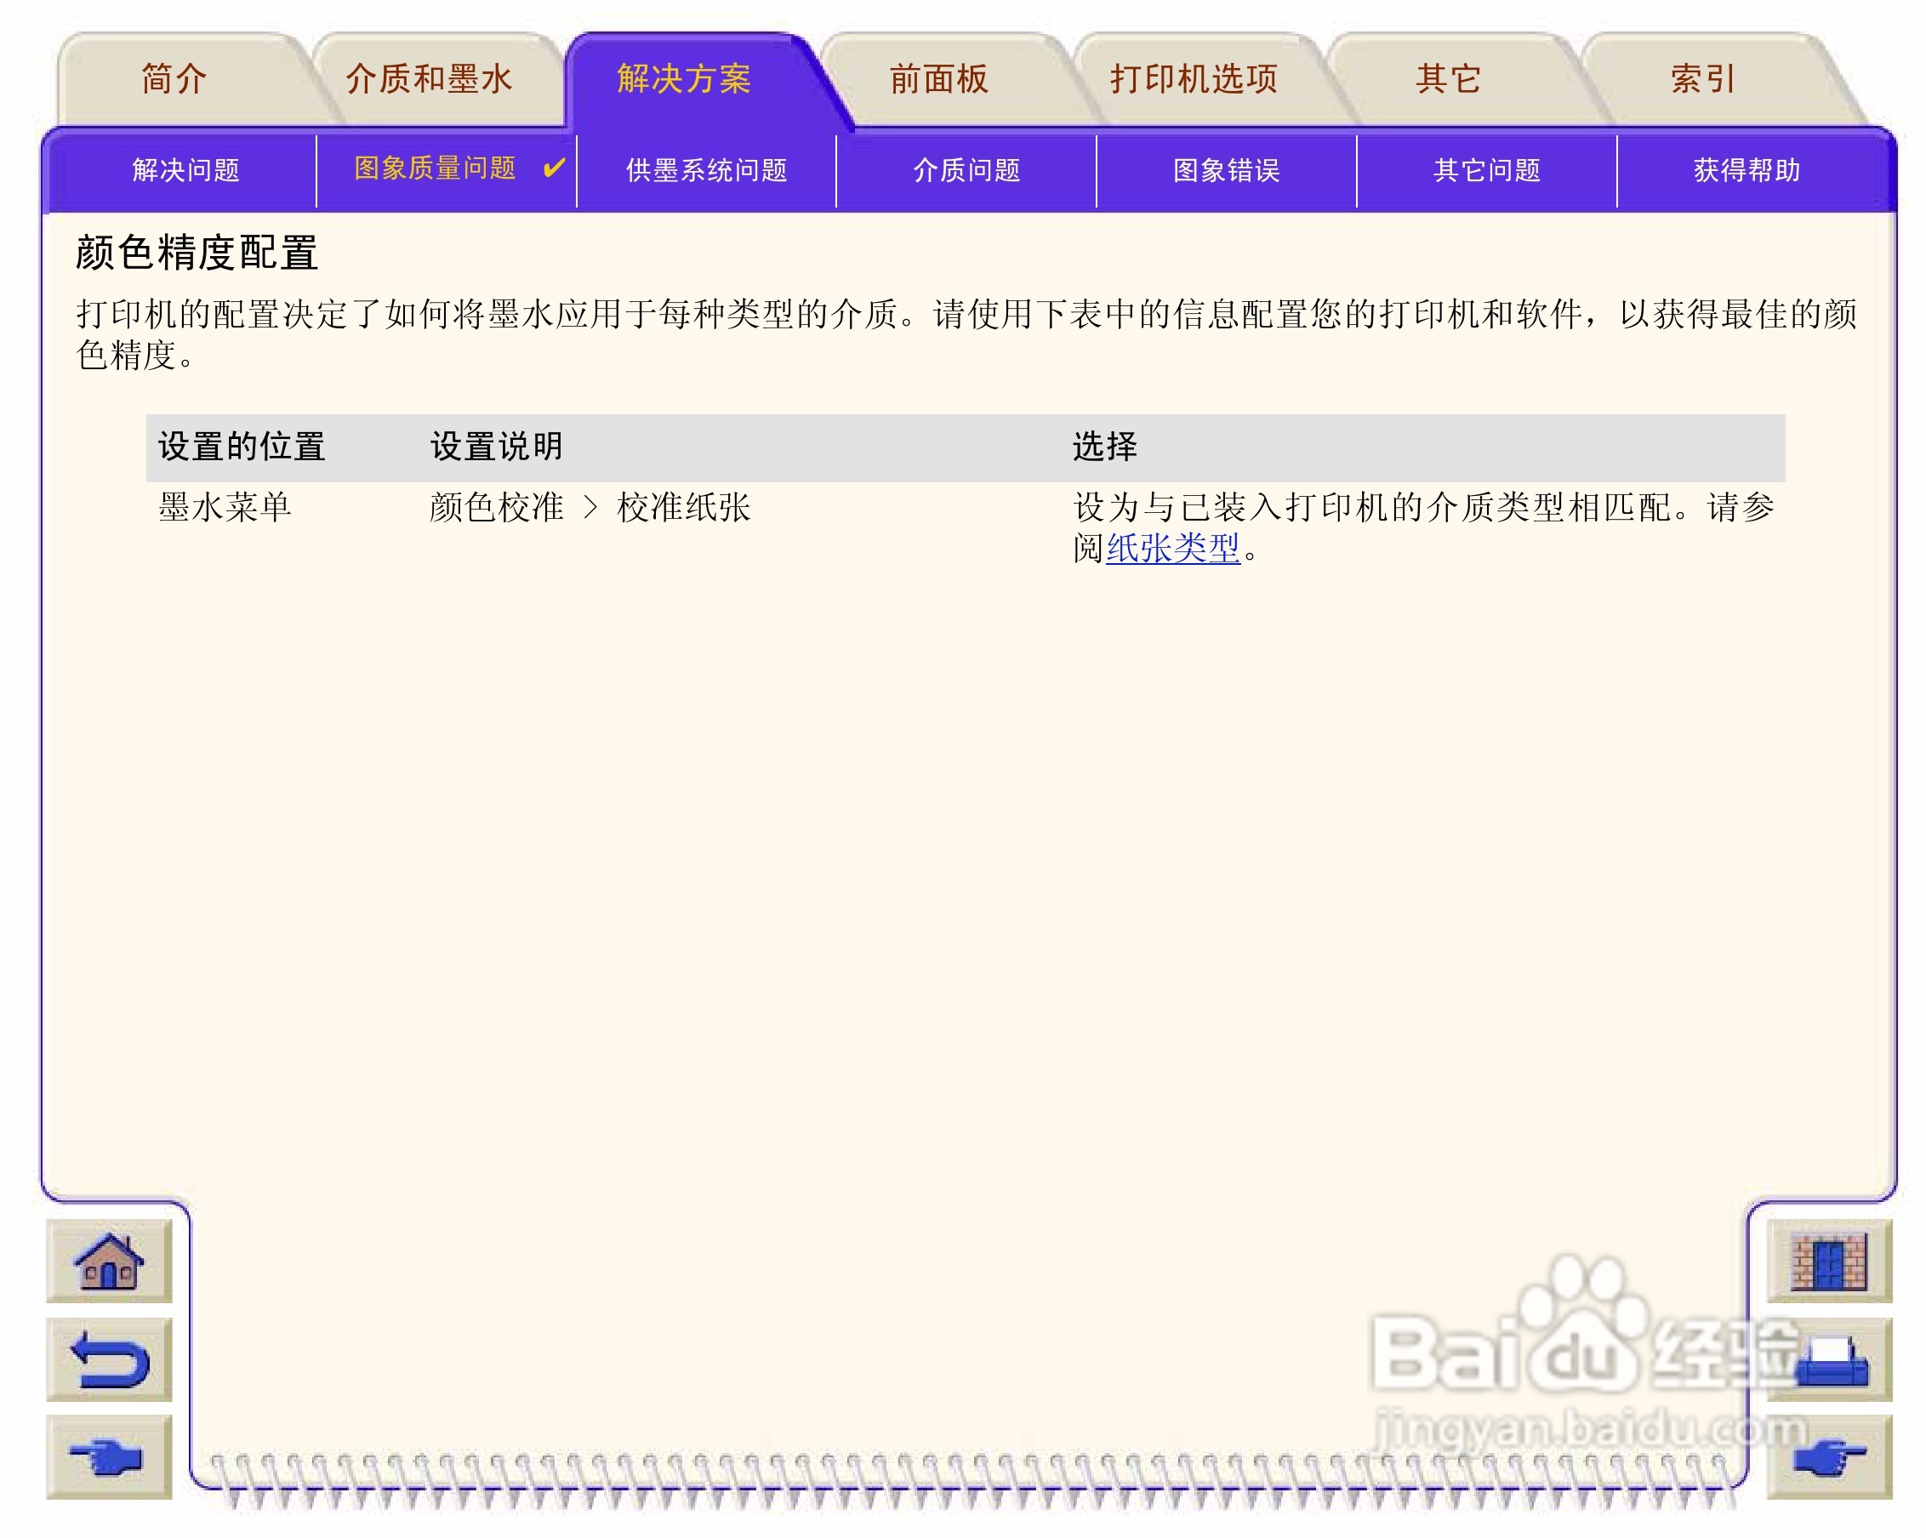Viewport: 1926px width, 1538px height.
Task: Open the 简介 tab
Action: [x=174, y=78]
